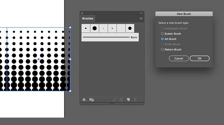Open the Brush Libraries menu icon

(85, 100)
